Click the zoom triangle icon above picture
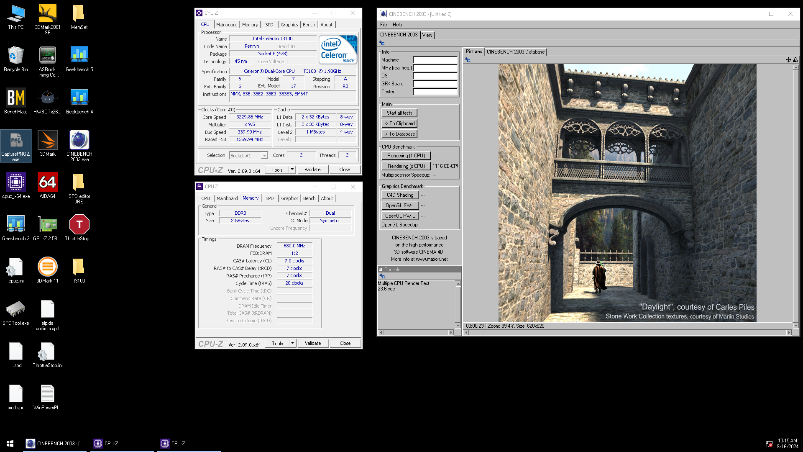 pos(795,60)
